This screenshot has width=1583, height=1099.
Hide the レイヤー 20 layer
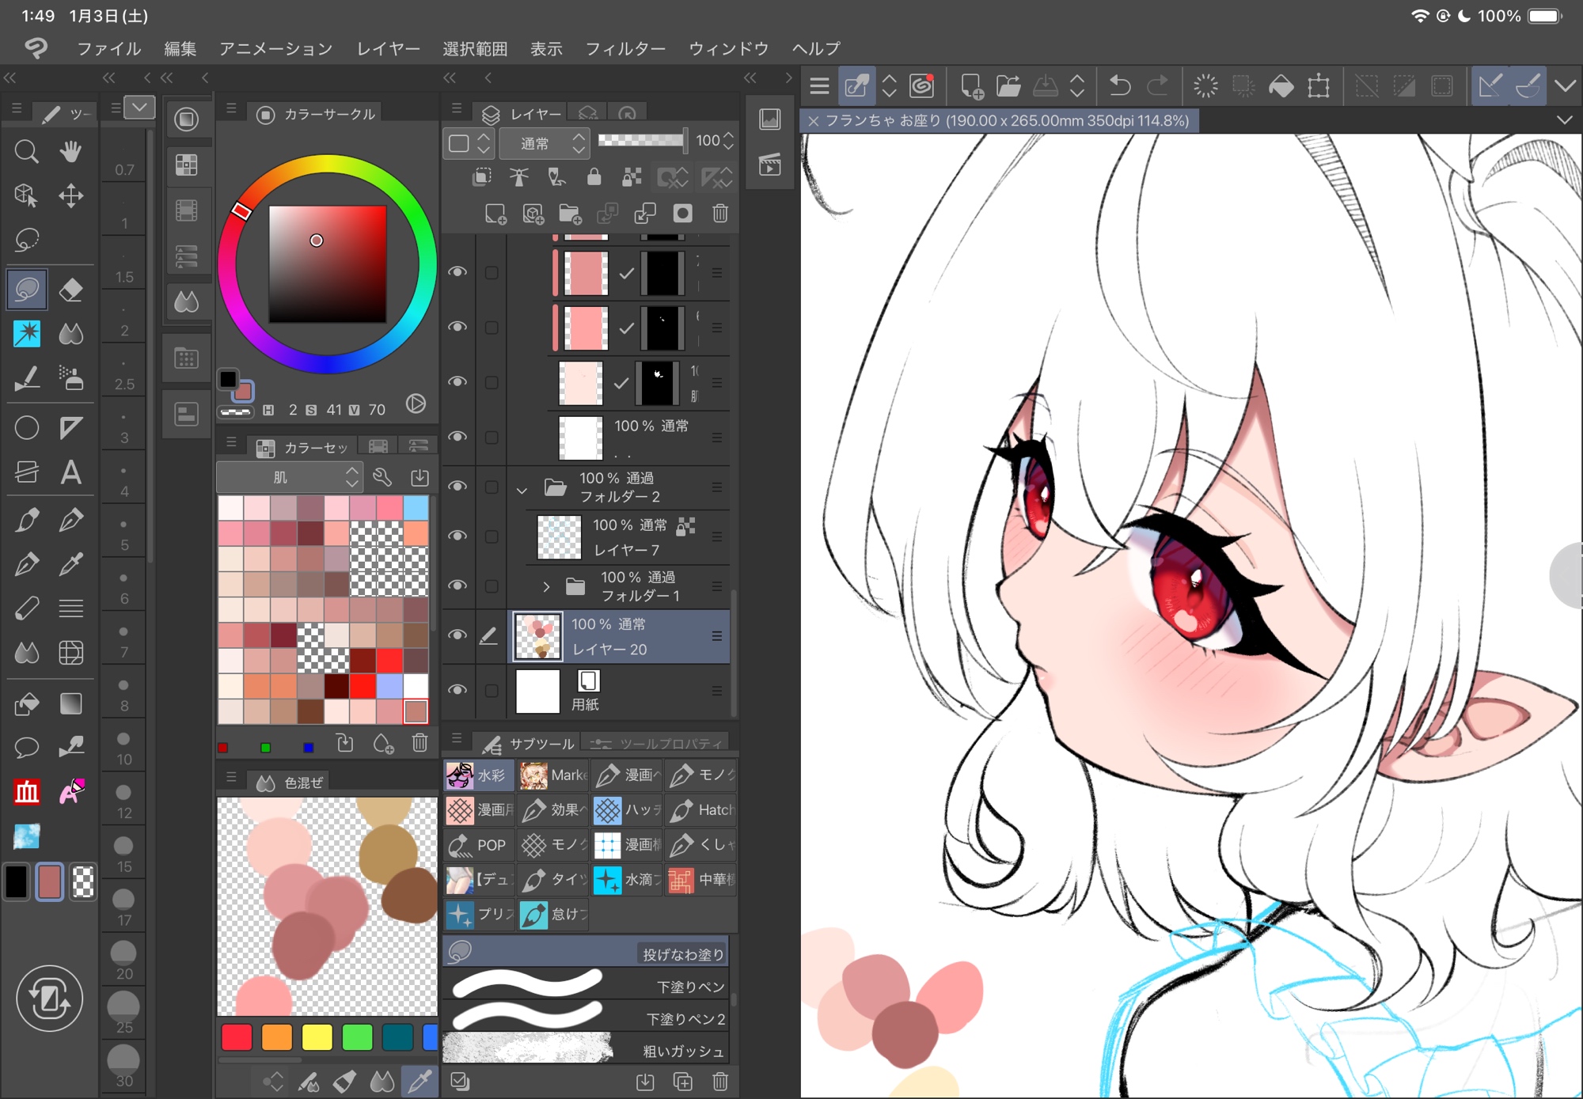click(457, 635)
